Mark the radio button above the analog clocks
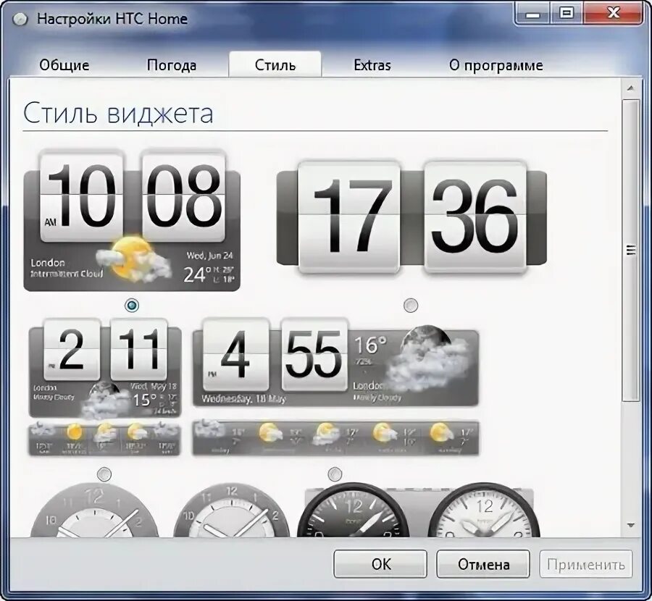 (333, 474)
